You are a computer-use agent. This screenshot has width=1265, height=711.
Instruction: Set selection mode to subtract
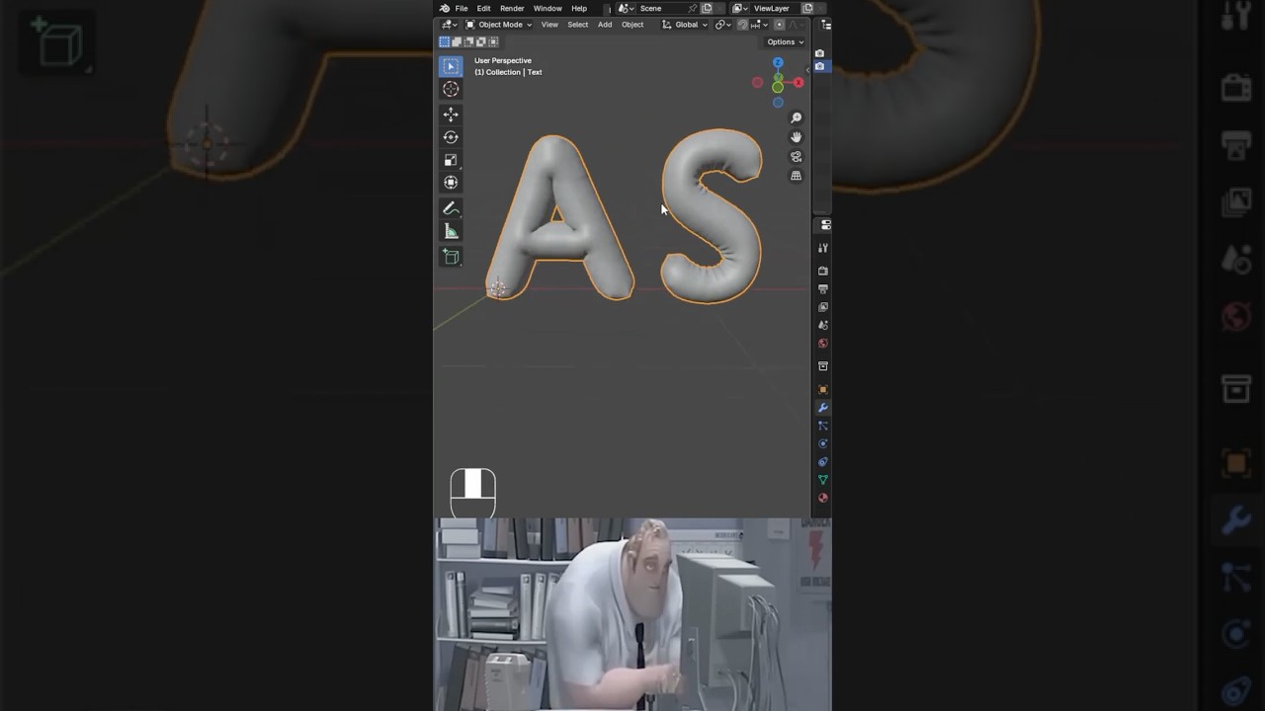pos(468,41)
